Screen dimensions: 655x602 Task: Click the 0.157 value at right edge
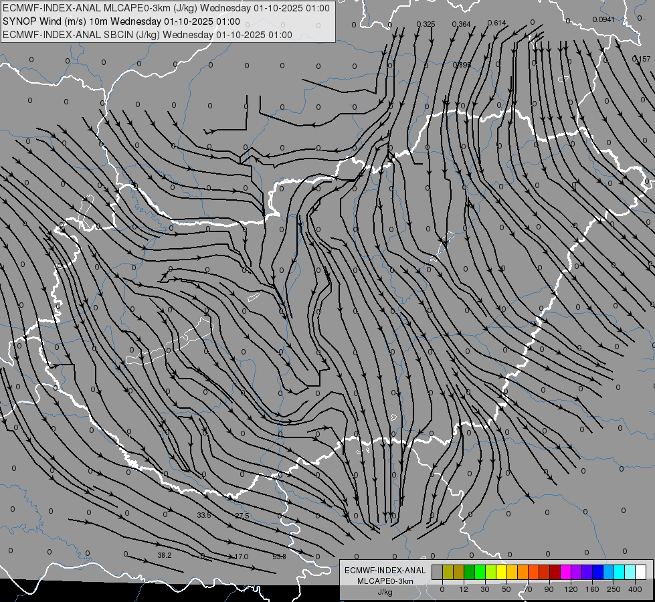[x=641, y=59]
